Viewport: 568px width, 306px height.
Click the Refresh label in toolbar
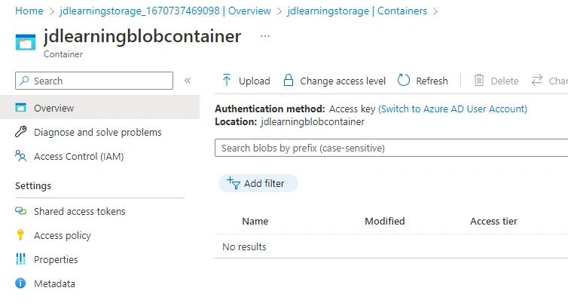click(x=432, y=81)
